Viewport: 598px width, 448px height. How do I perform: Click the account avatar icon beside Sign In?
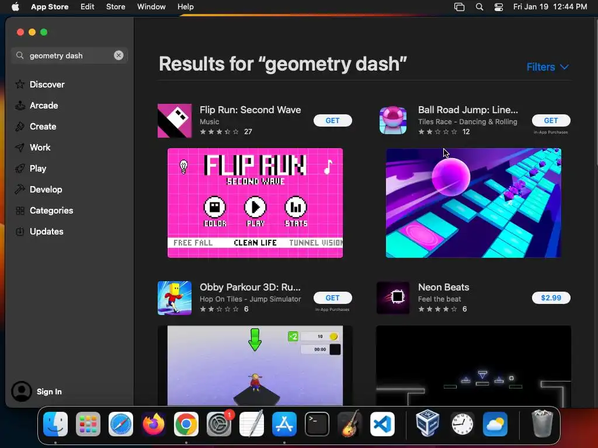coord(22,391)
